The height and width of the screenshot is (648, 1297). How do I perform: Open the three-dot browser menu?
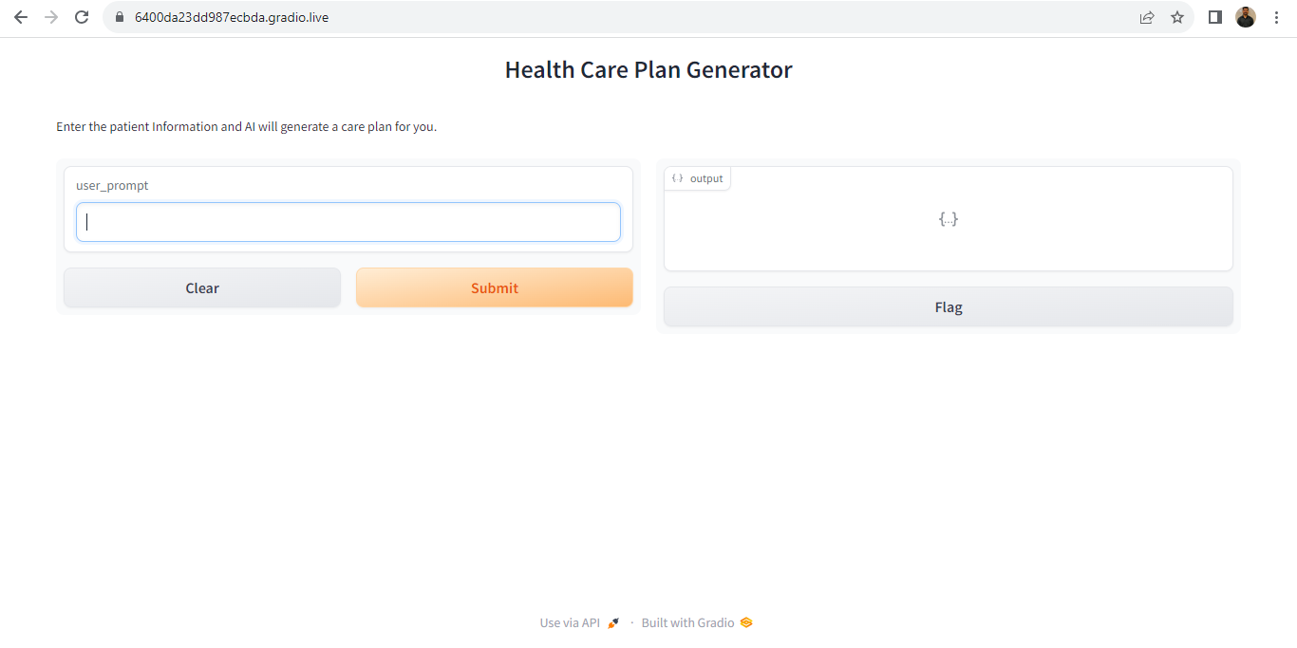click(x=1276, y=16)
